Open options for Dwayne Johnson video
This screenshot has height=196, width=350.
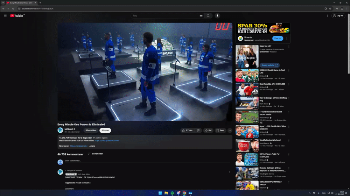289,169
